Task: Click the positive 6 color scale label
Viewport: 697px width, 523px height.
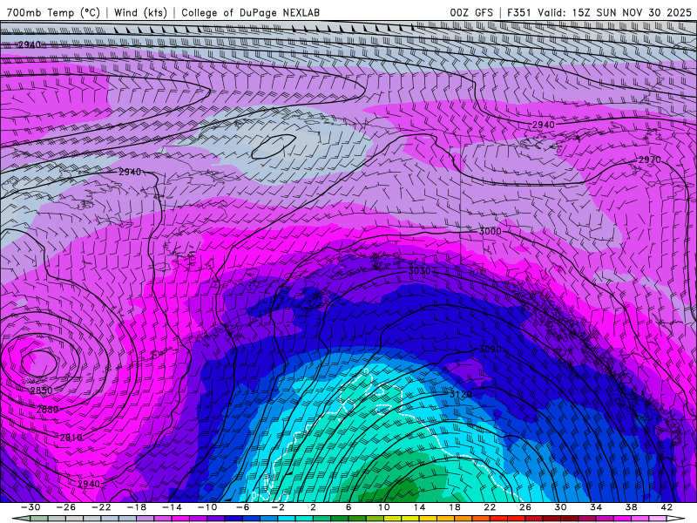Action: [348, 507]
